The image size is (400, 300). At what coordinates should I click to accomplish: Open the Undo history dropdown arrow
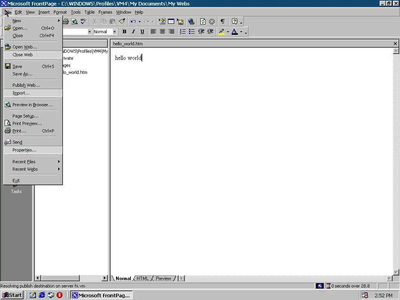[139, 22]
